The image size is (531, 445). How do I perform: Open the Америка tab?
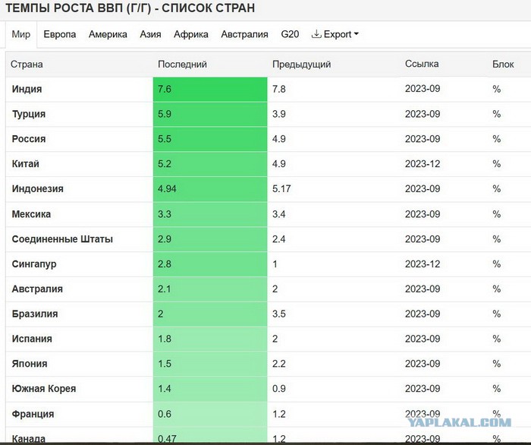tap(108, 34)
